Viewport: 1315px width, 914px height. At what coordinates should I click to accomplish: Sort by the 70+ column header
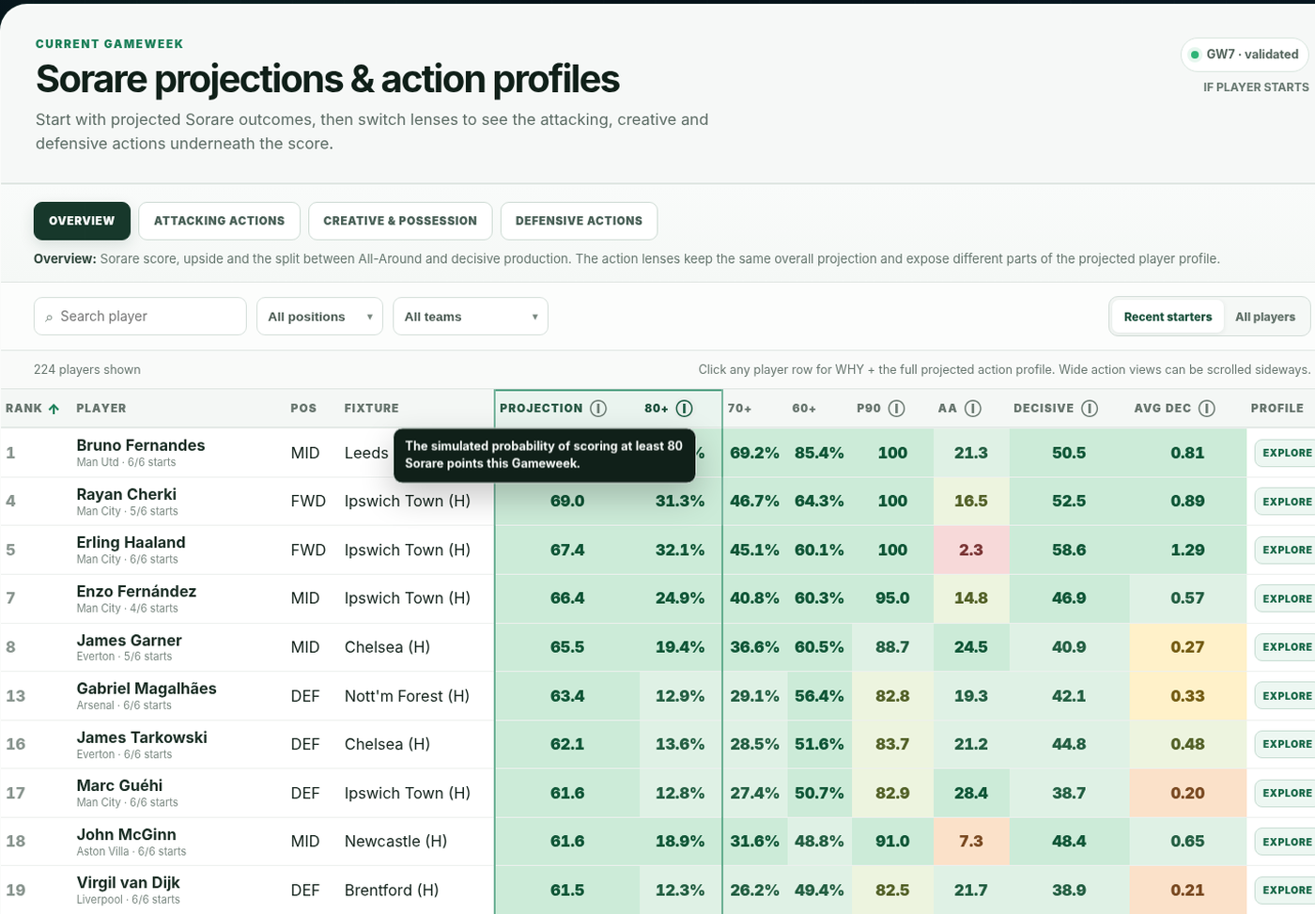(739, 409)
